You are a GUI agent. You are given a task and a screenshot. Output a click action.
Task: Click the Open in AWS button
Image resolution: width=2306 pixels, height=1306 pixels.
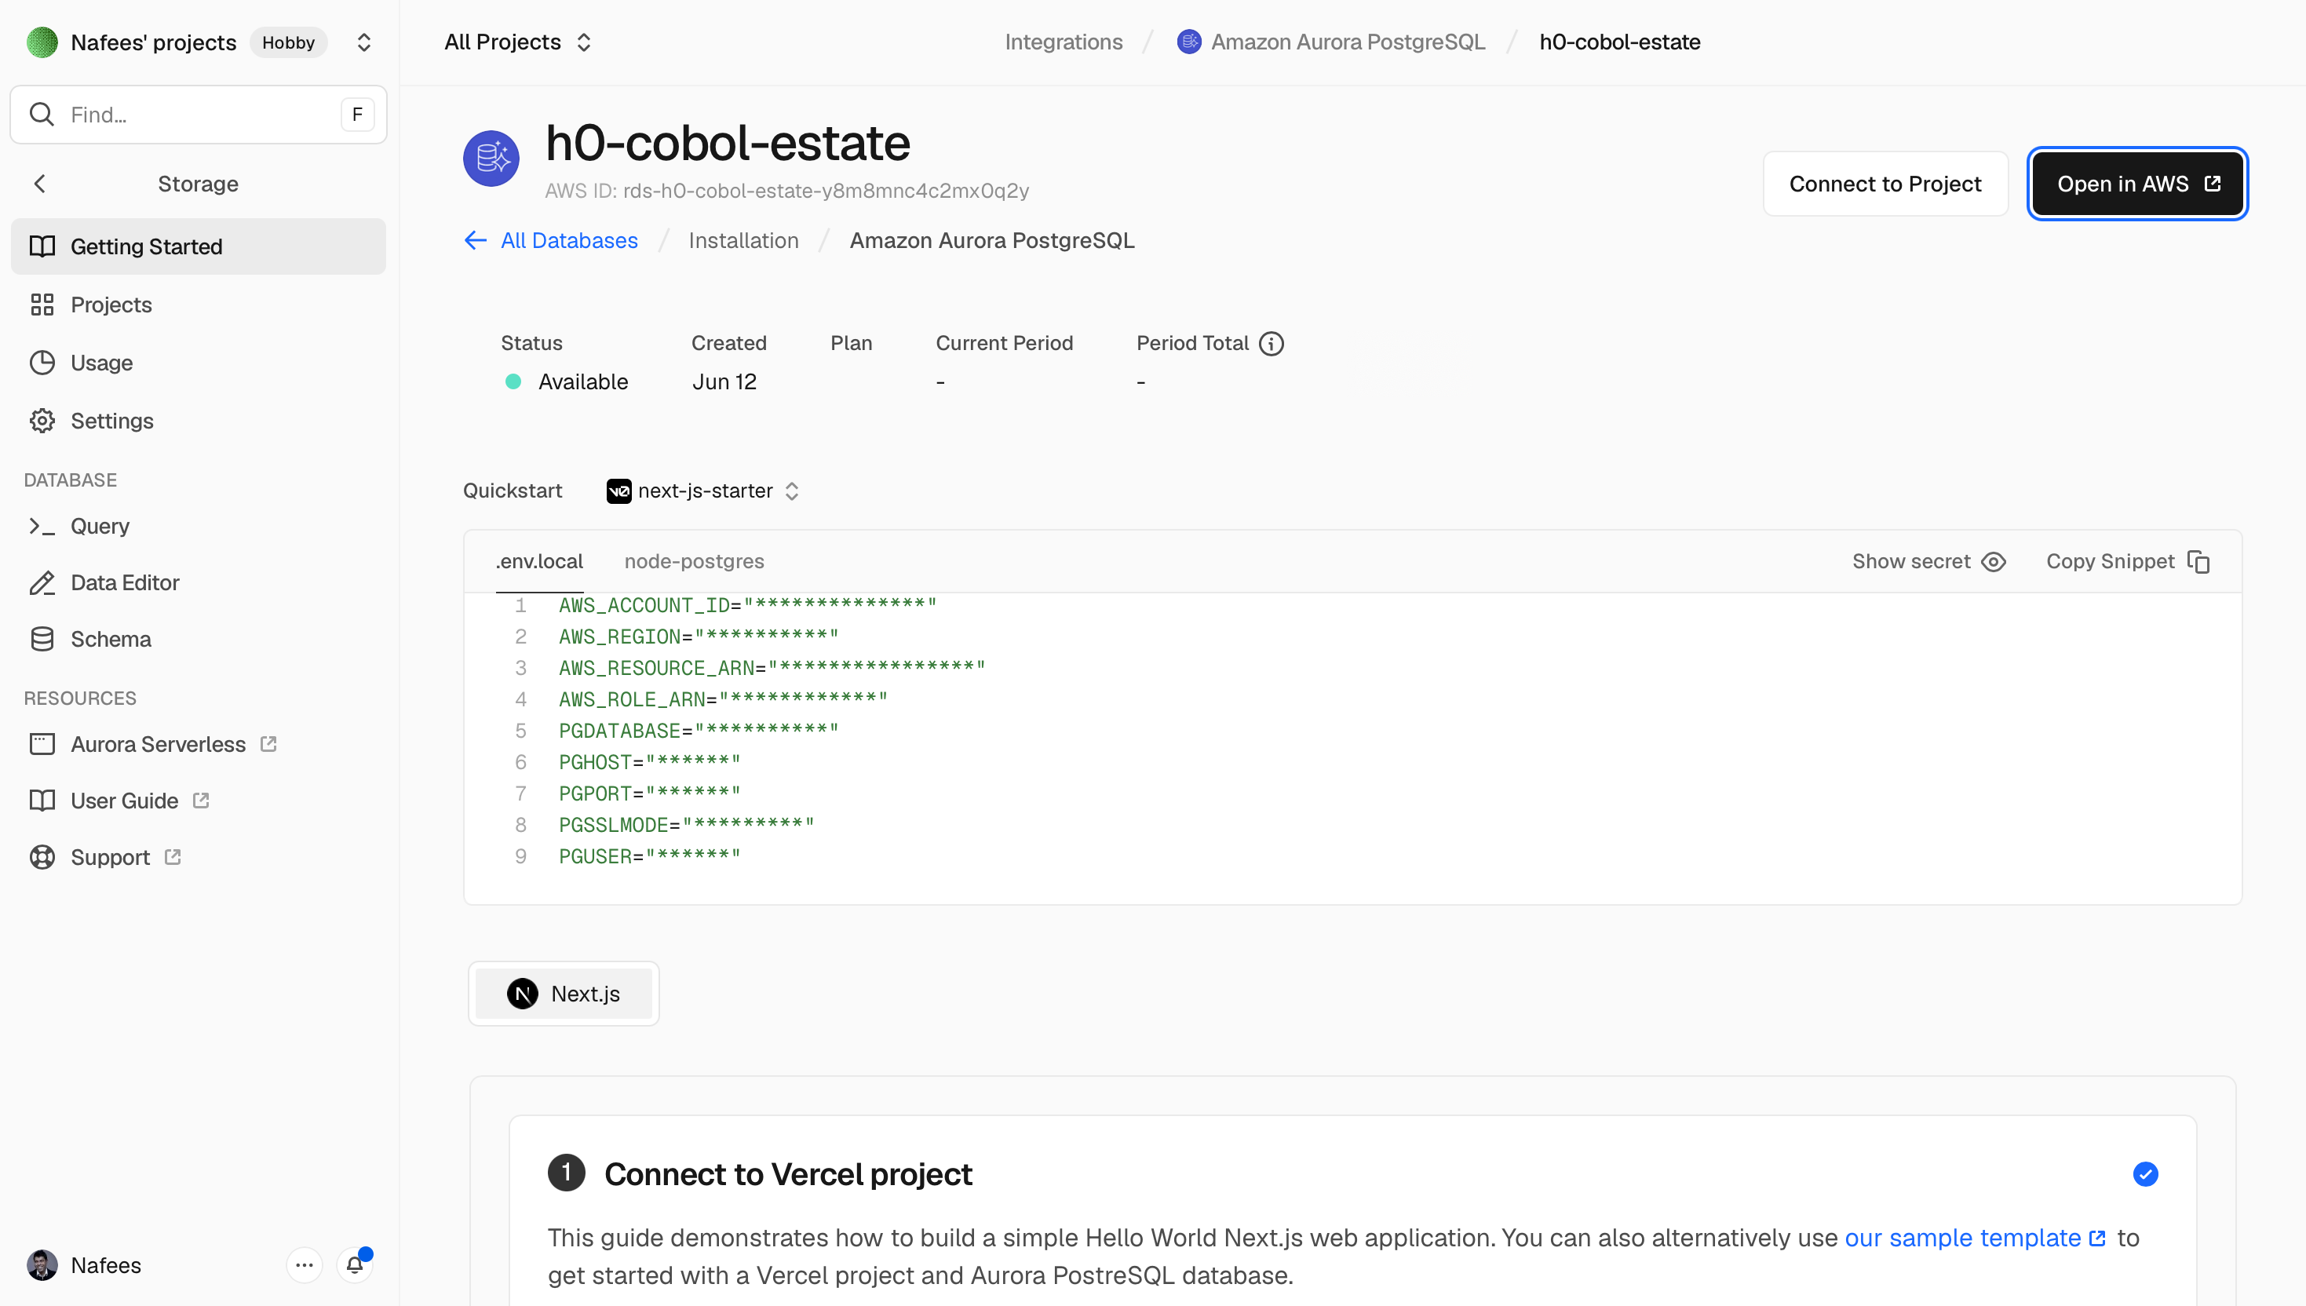(2137, 184)
